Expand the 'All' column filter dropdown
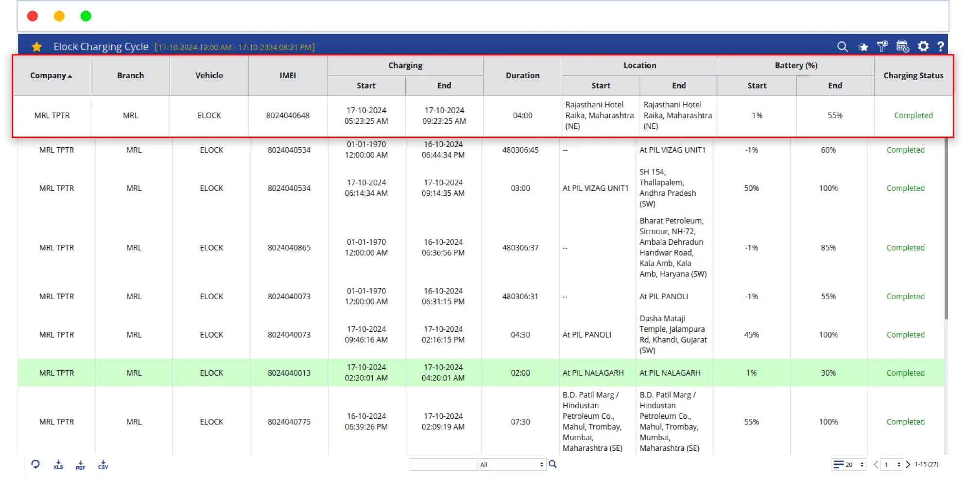This screenshot has height=481, width=966. tap(512, 464)
